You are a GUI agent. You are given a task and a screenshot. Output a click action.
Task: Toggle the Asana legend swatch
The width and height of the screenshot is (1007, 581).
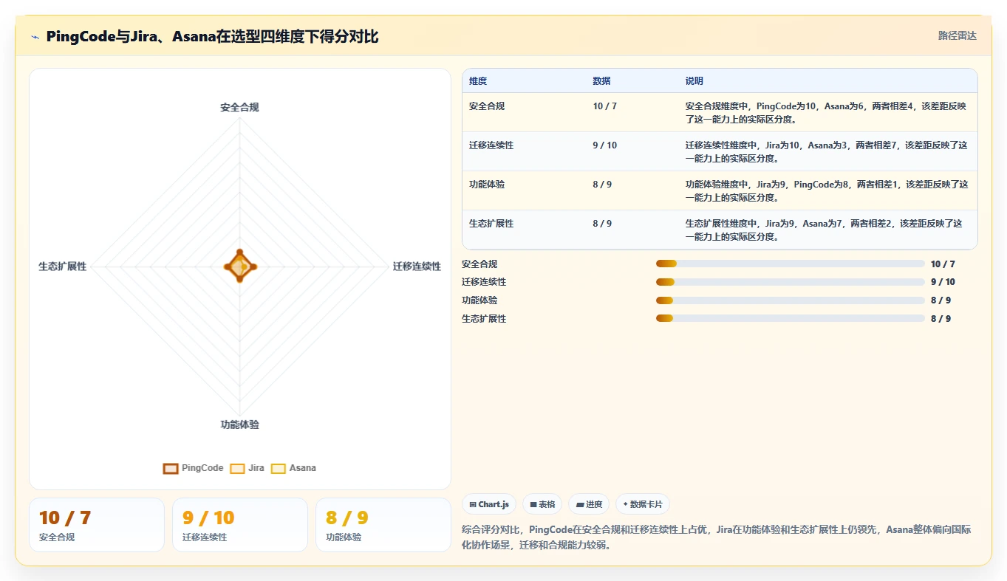click(279, 468)
